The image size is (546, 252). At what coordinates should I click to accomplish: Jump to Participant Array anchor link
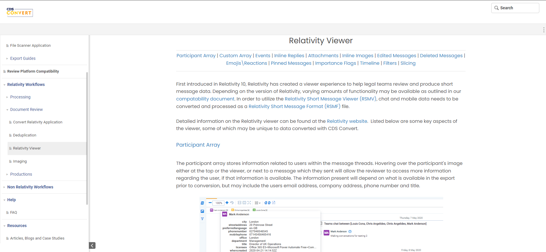pyautogui.click(x=196, y=55)
